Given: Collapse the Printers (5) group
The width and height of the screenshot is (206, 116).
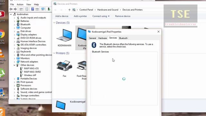Looking at the screenshot, I should click(x=54, y=53).
